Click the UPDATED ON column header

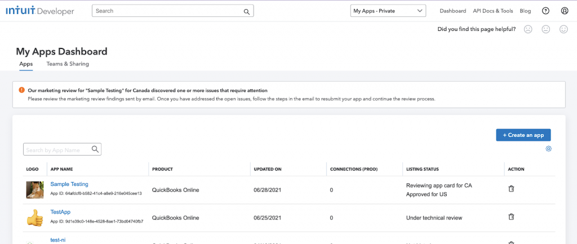(x=268, y=169)
